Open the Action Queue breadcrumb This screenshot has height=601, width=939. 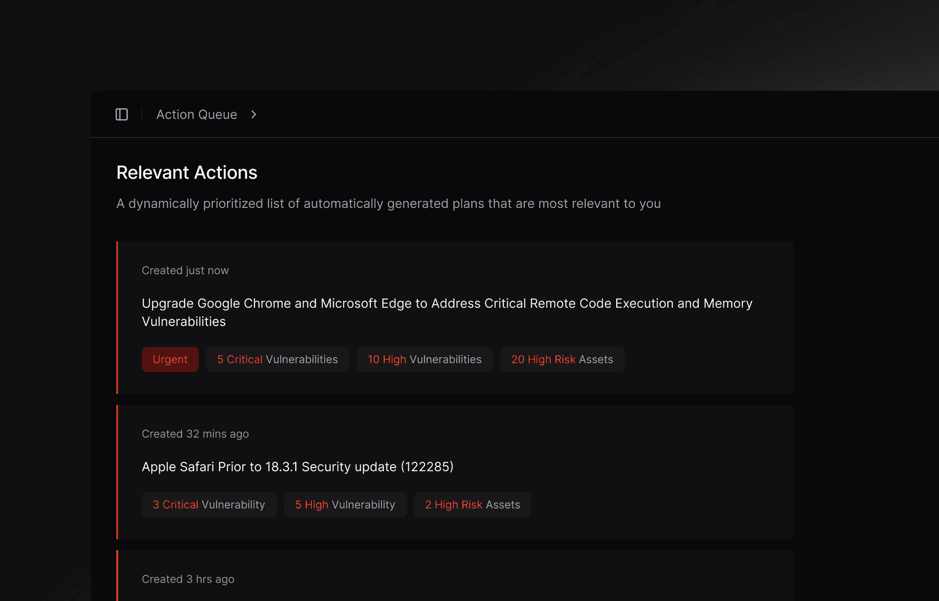pyautogui.click(x=197, y=115)
